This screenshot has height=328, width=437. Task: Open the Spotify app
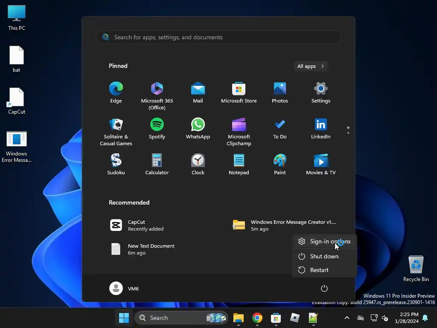[x=157, y=129]
